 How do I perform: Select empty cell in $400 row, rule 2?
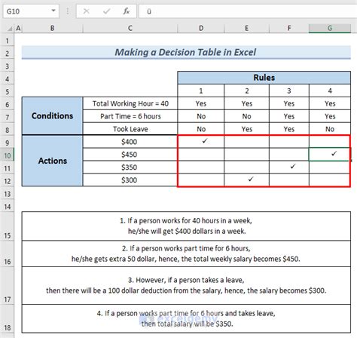coord(246,142)
